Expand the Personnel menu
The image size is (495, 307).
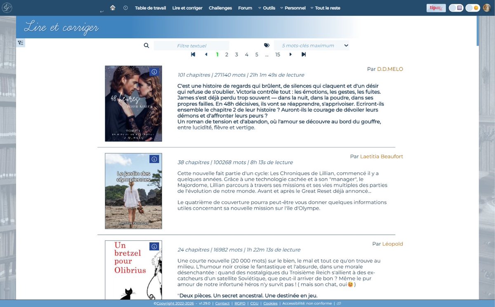tap(293, 8)
